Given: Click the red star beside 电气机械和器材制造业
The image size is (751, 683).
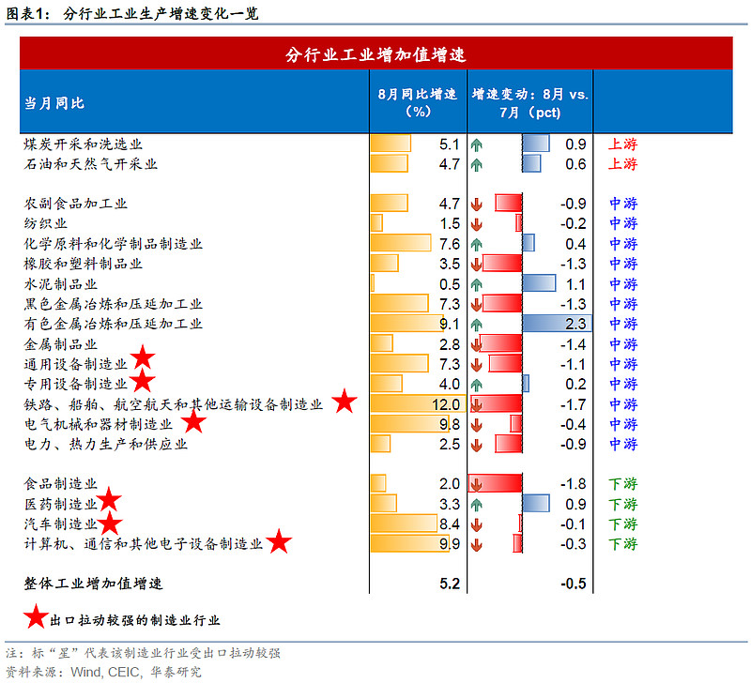Looking at the screenshot, I should (193, 422).
